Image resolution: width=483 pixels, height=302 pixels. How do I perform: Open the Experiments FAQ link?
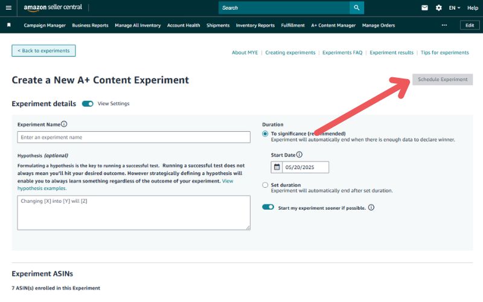342,53
